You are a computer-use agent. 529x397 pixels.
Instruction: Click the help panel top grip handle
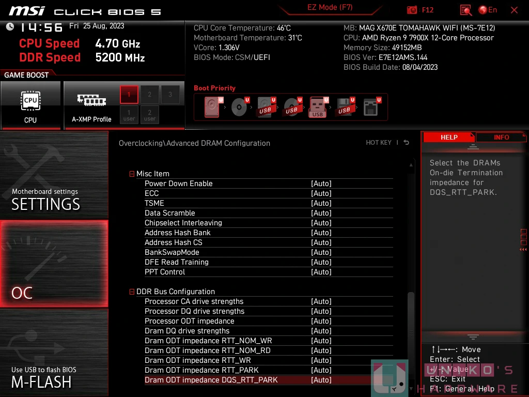[x=473, y=147]
